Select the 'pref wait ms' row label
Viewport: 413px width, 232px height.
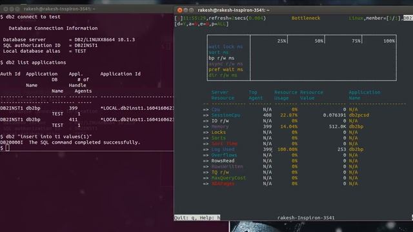click(225, 70)
